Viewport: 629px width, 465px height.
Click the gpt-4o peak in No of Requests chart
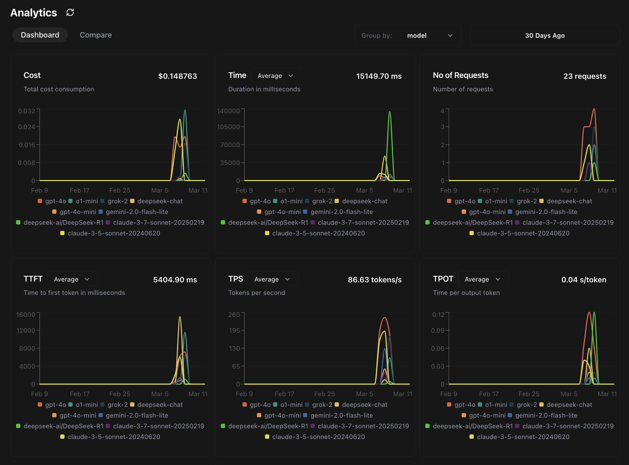coord(594,109)
